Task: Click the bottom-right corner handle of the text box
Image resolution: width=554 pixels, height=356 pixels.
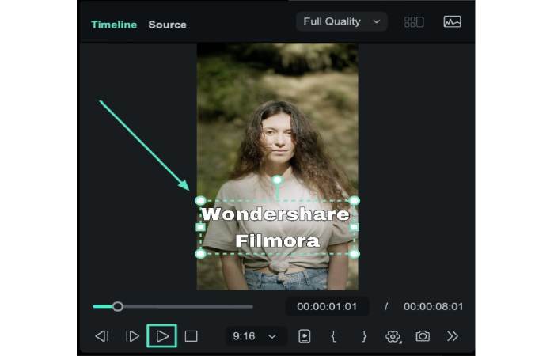Action: [355, 254]
